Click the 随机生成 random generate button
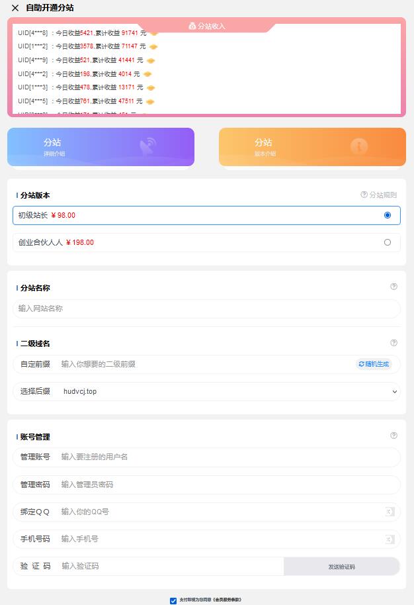 coord(374,364)
